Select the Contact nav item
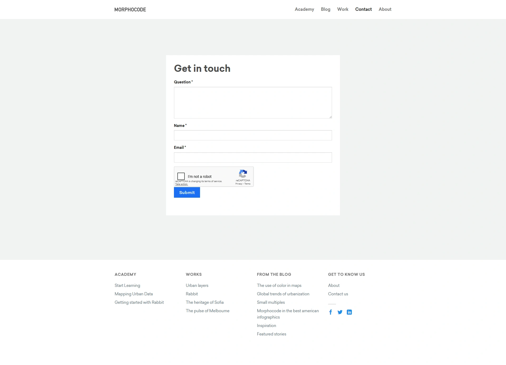 363,9
